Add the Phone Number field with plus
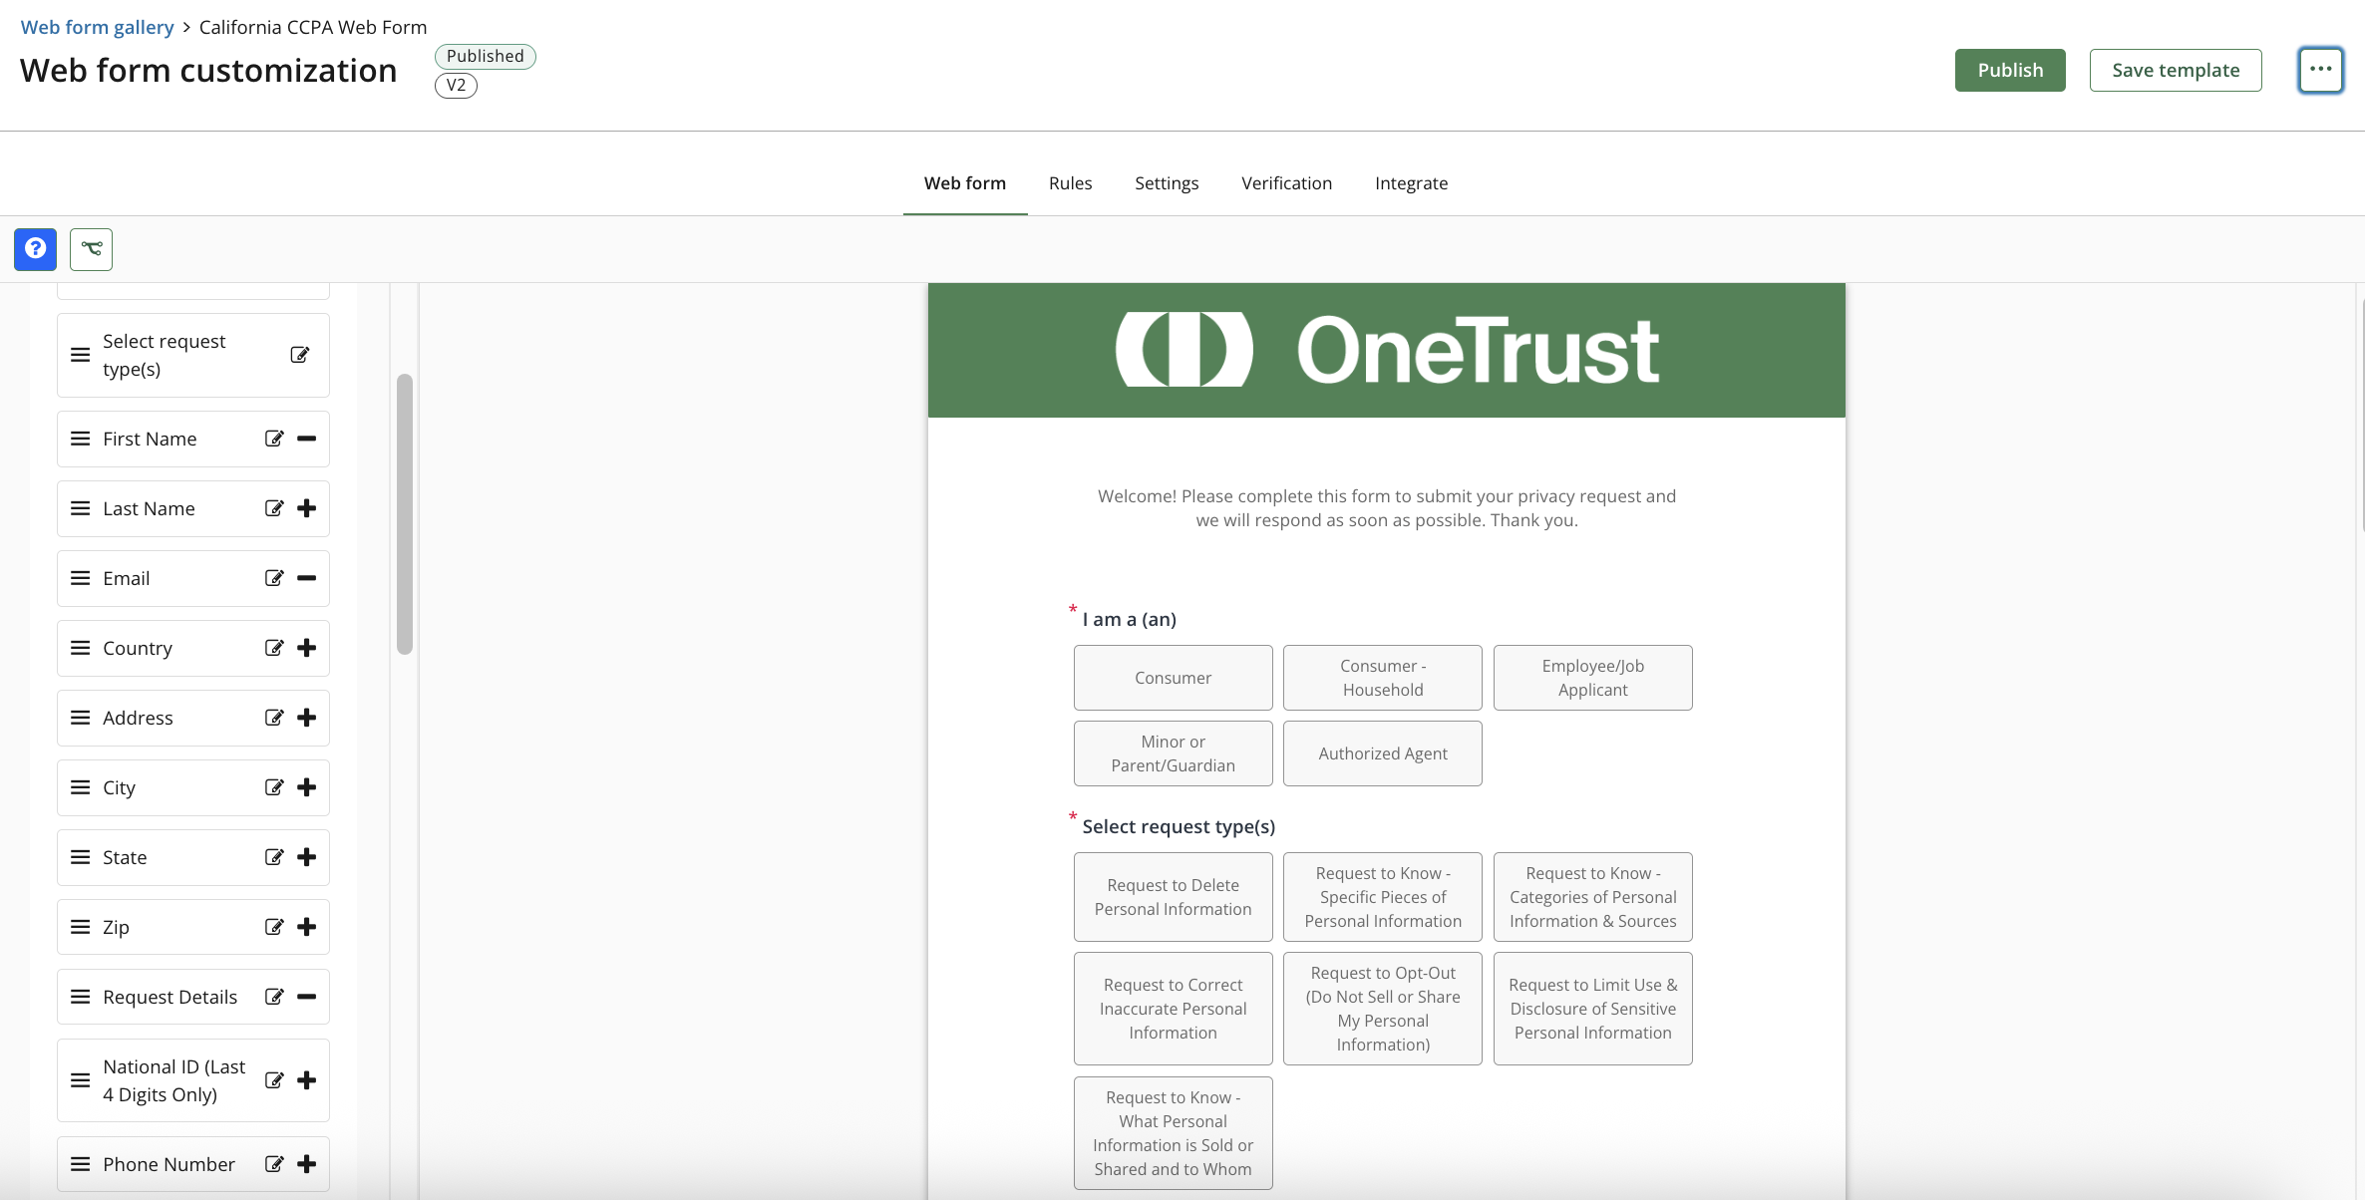The image size is (2365, 1200). tap(307, 1164)
